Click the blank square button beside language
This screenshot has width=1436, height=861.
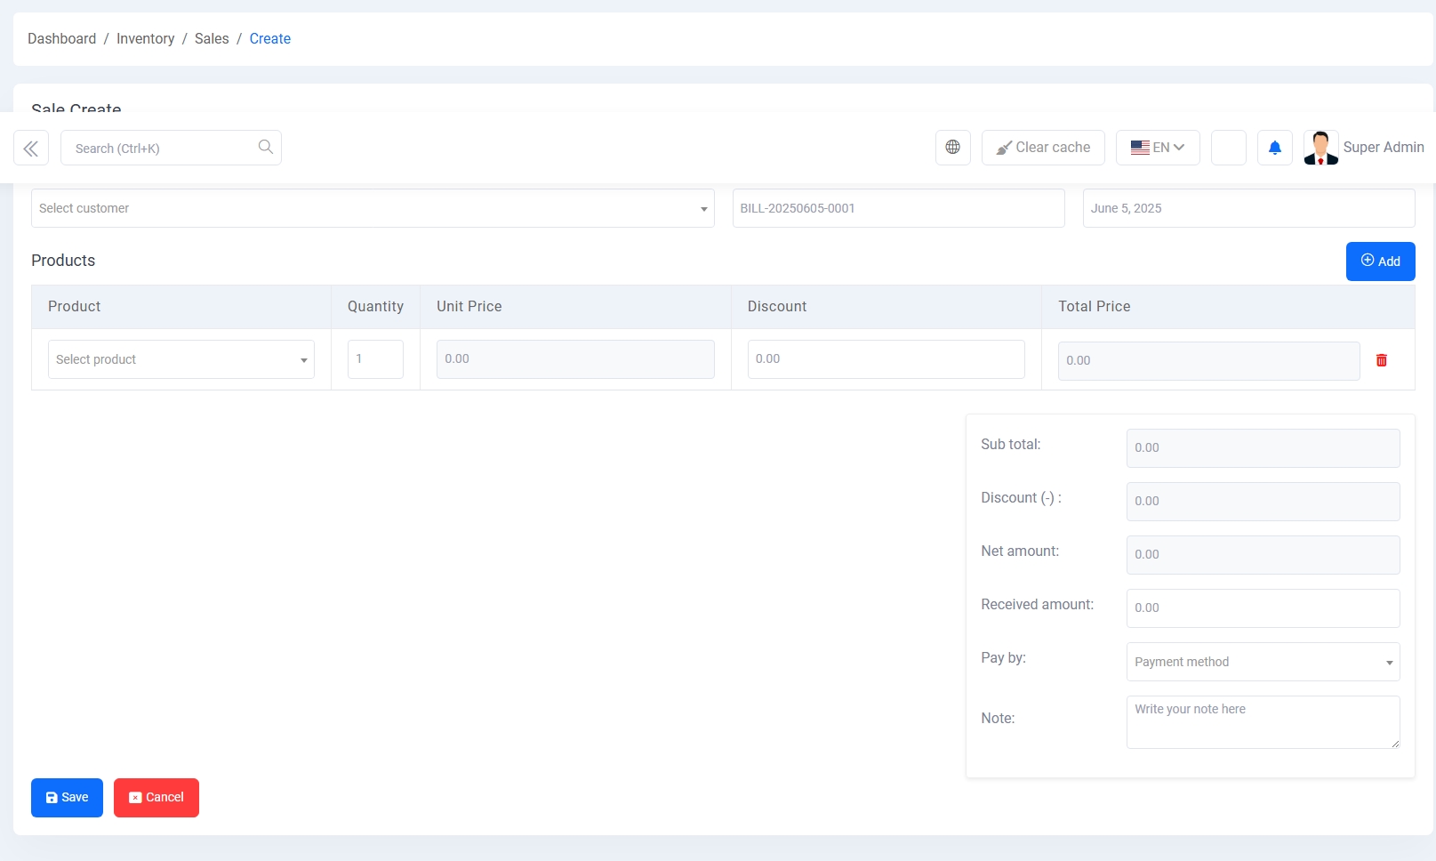[x=1228, y=148]
